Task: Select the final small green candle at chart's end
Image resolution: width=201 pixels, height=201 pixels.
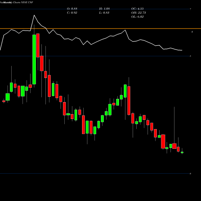Action: [182, 152]
